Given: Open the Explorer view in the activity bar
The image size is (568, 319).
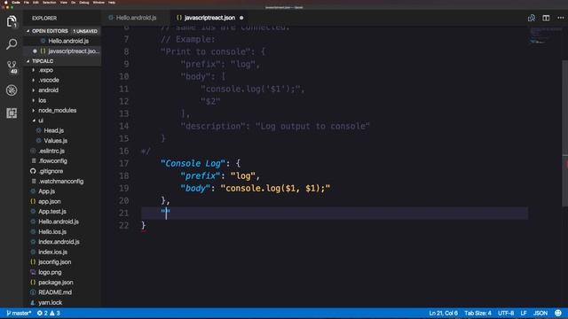Looking at the screenshot, I should coord(12,21).
